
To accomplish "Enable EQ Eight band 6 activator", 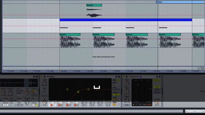I will [x=91, y=105].
